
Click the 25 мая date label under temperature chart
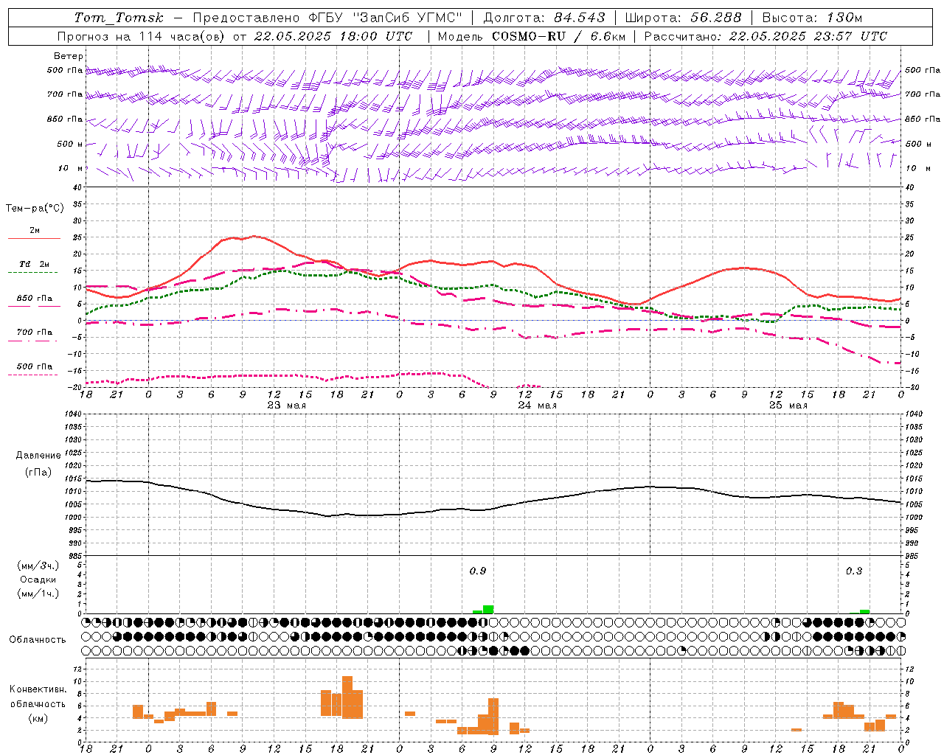(x=788, y=406)
